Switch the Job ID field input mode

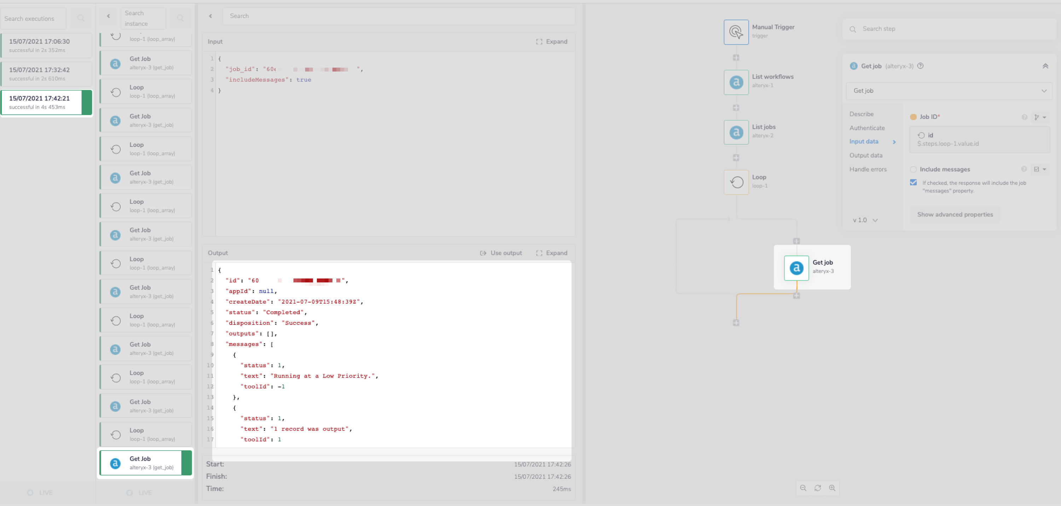[x=1038, y=117]
